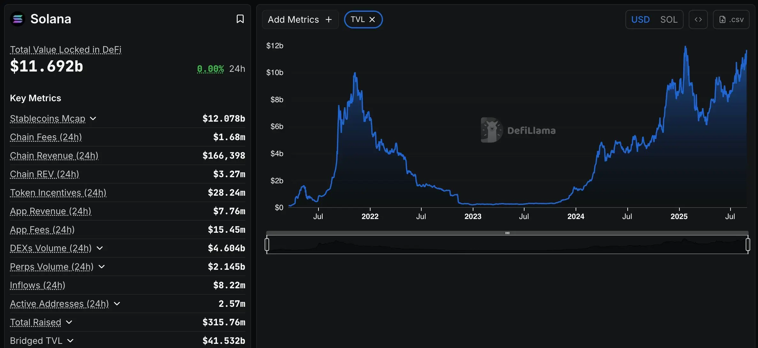Image resolution: width=758 pixels, height=348 pixels.
Task: Click the plus icon in Add Metrics
Action: pos(329,19)
